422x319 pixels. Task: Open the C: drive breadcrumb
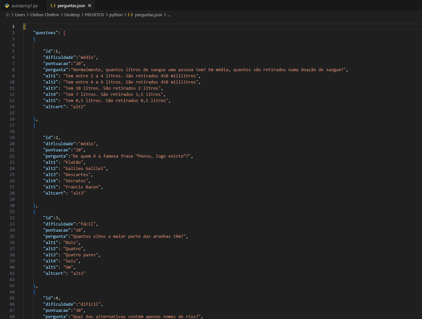tap(8, 15)
